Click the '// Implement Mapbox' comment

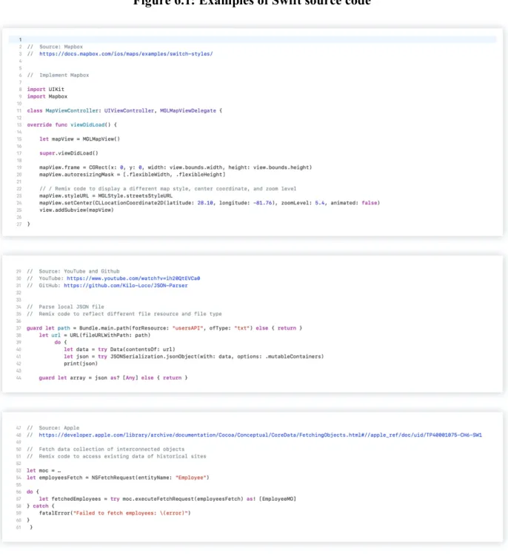pyautogui.click(x=58, y=75)
